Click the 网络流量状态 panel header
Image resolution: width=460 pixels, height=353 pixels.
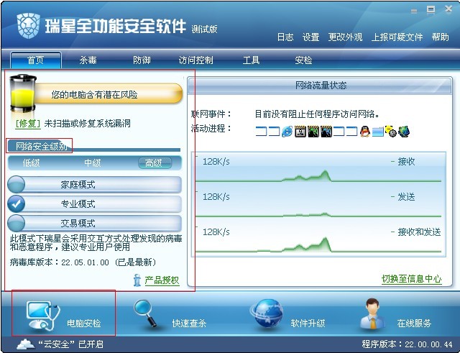pos(320,86)
